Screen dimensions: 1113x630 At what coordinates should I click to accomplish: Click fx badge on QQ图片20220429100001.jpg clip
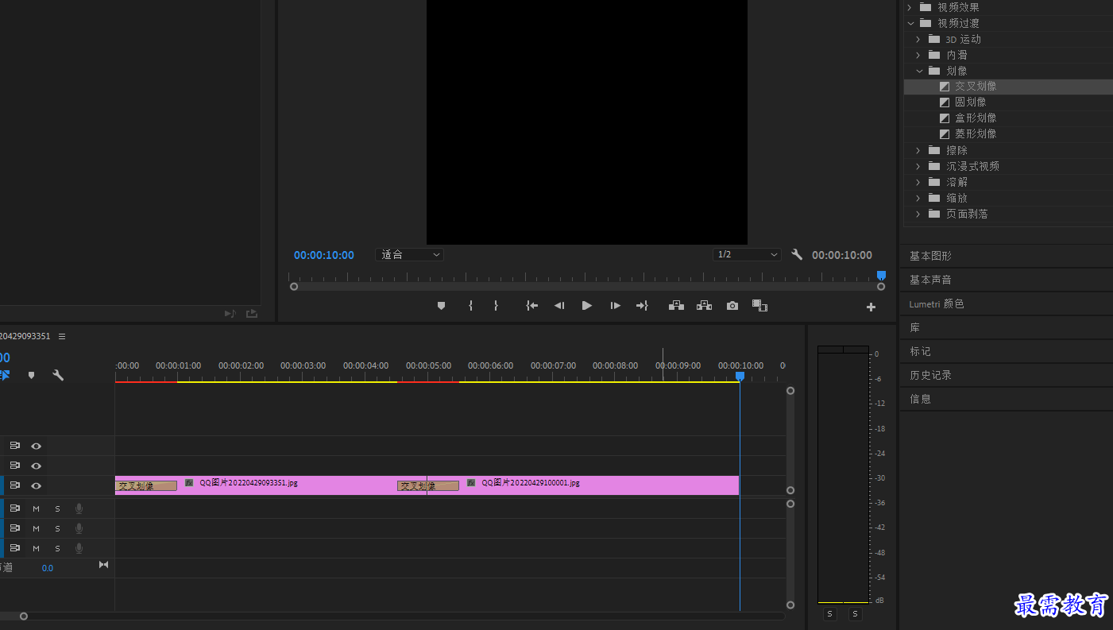tap(471, 482)
